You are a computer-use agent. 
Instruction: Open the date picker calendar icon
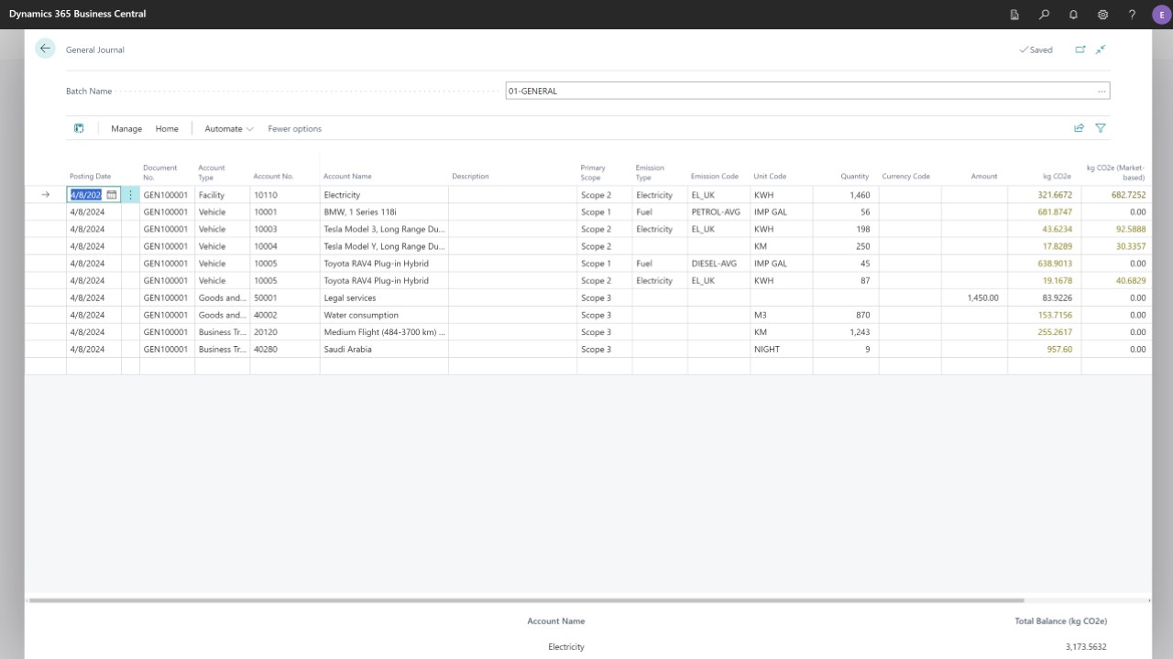tap(112, 195)
